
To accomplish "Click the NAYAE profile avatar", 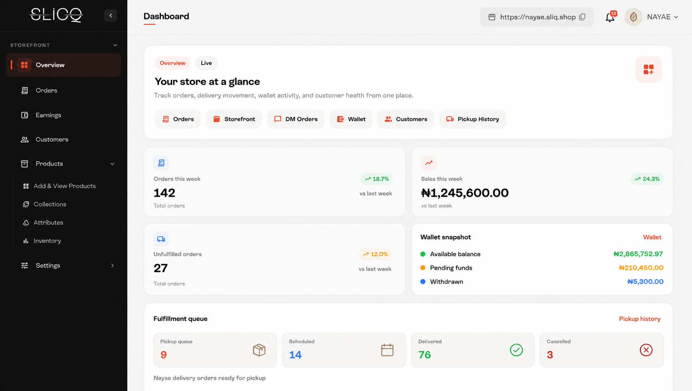I will coord(634,17).
